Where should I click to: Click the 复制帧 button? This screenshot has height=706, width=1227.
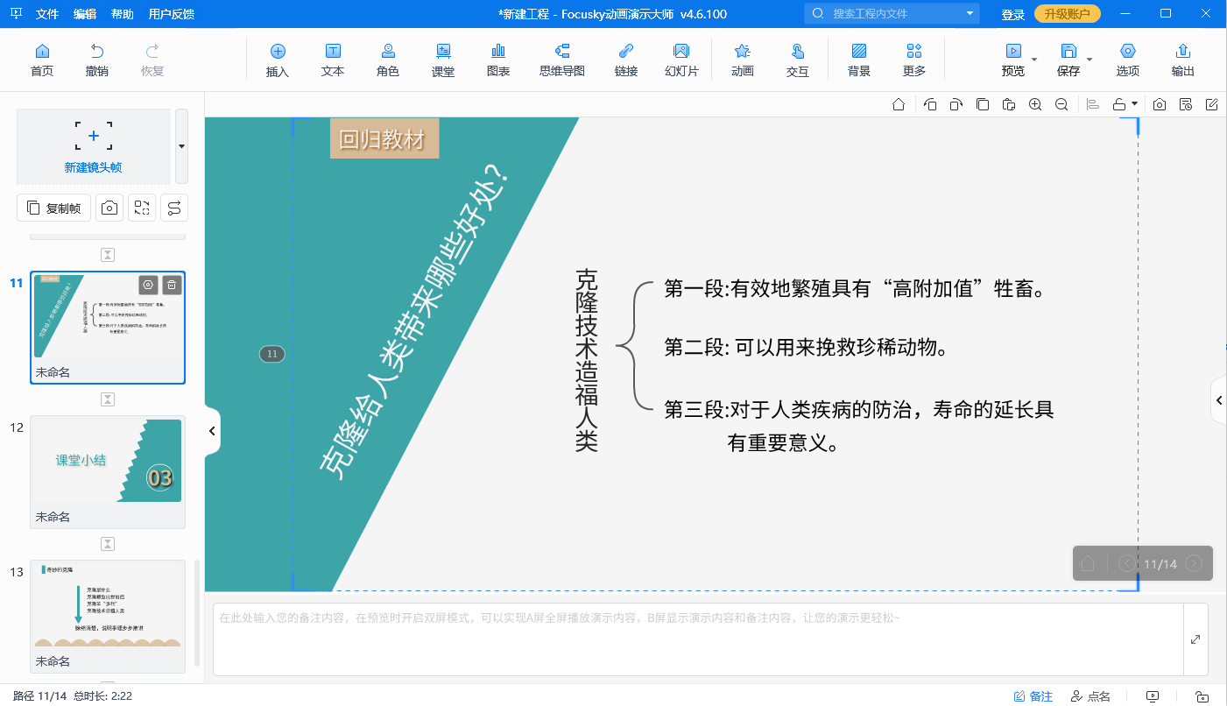pyautogui.click(x=54, y=208)
